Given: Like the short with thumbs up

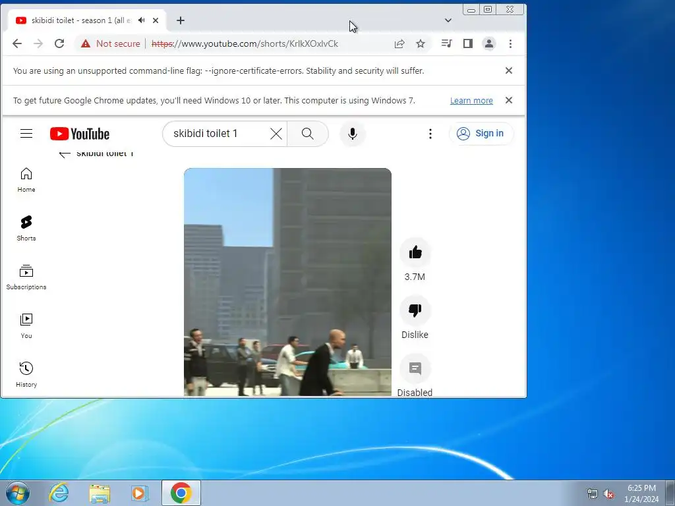Looking at the screenshot, I should (x=415, y=252).
